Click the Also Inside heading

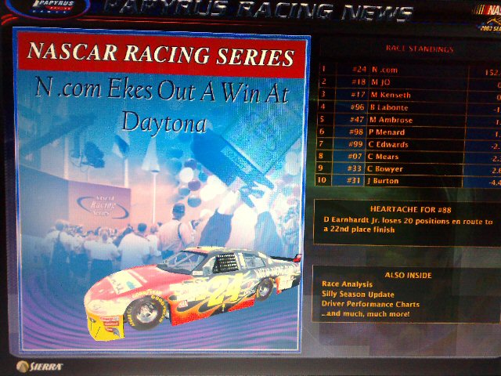(x=408, y=275)
